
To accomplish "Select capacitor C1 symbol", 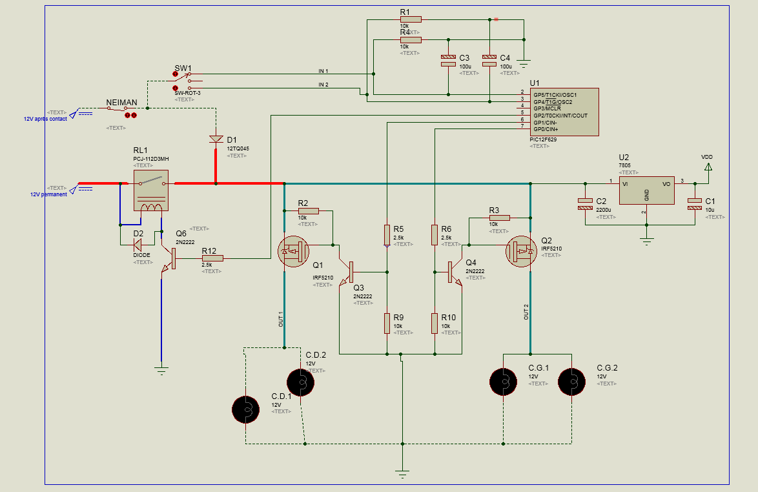I will (695, 204).
